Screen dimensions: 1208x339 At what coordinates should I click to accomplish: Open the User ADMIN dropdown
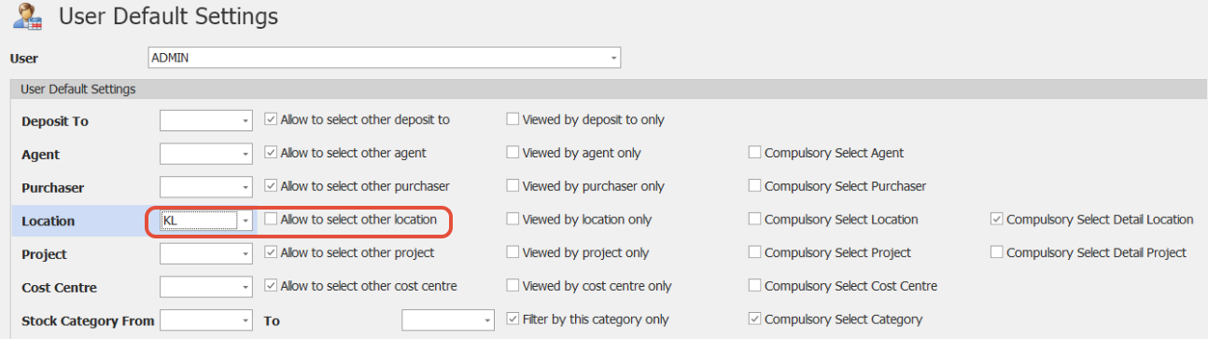tap(613, 58)
